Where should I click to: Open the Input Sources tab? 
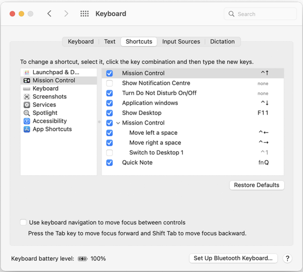click(x=181, y=41)
